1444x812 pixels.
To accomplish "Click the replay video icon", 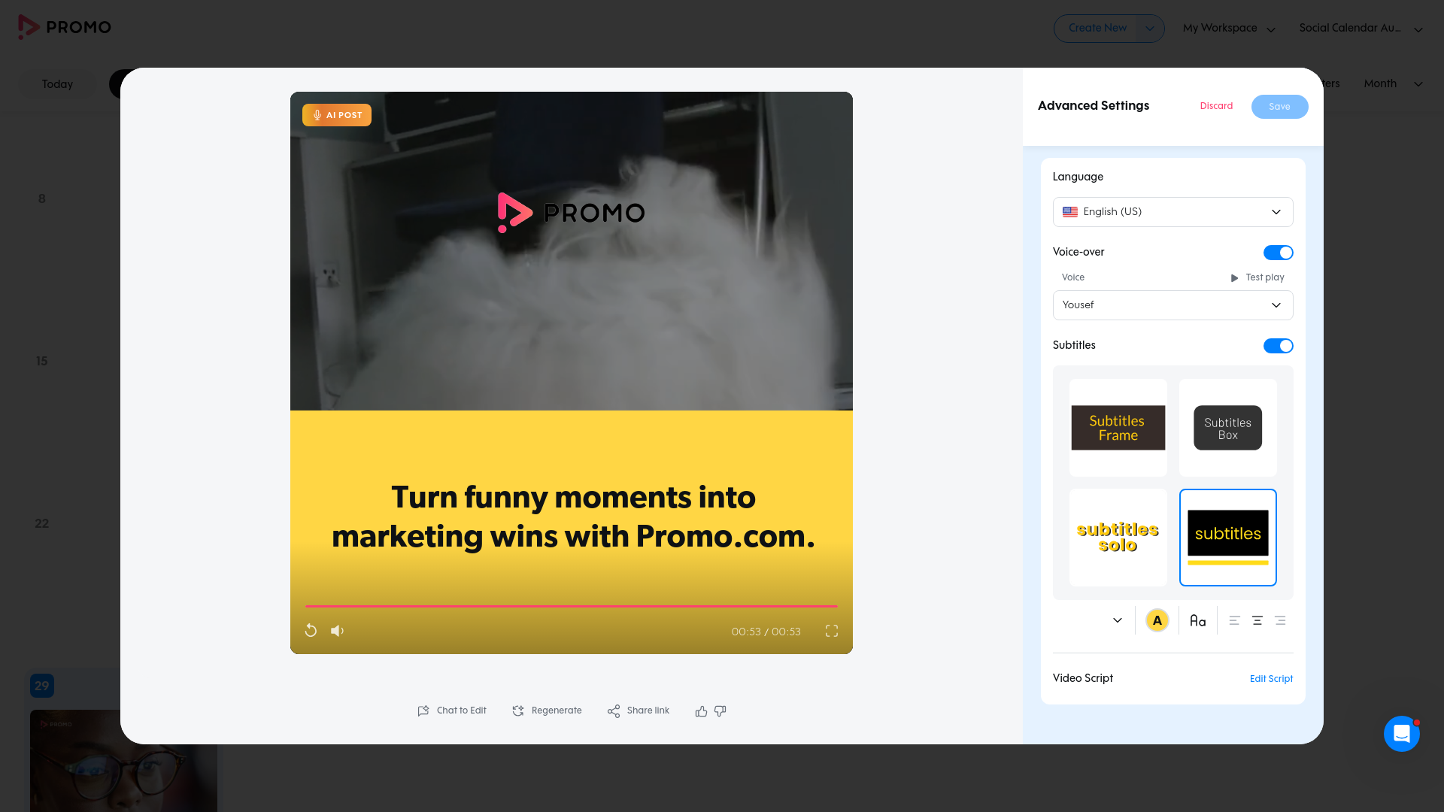I will pos(311,631).
